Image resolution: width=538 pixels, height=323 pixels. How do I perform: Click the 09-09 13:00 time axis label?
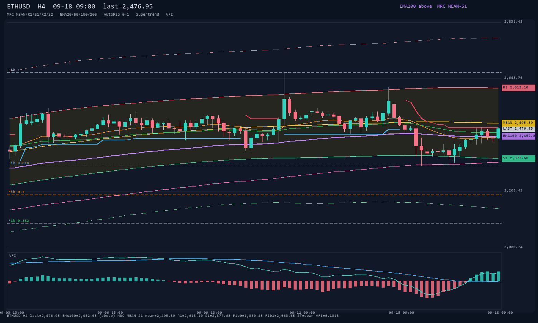pyautogui.click(x=209, y=313)
